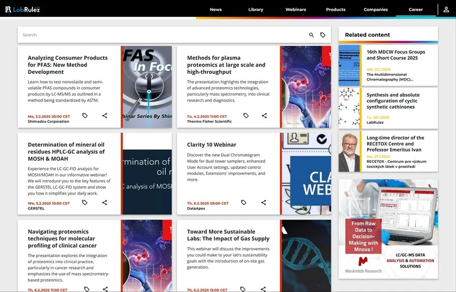Share the PFAS webinar card

105,116
